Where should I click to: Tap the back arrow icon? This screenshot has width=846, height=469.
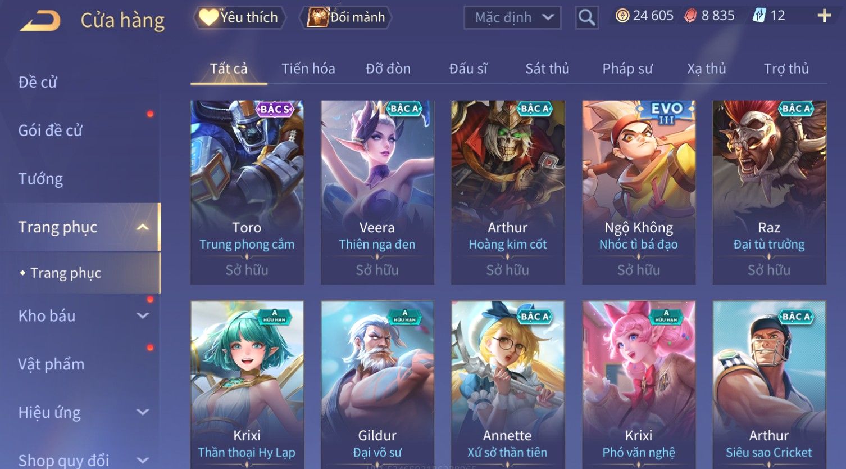point(40,21)
